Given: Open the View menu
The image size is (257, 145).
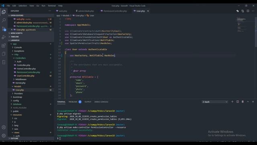Looking at the screenshot, I should pos(32,6).
